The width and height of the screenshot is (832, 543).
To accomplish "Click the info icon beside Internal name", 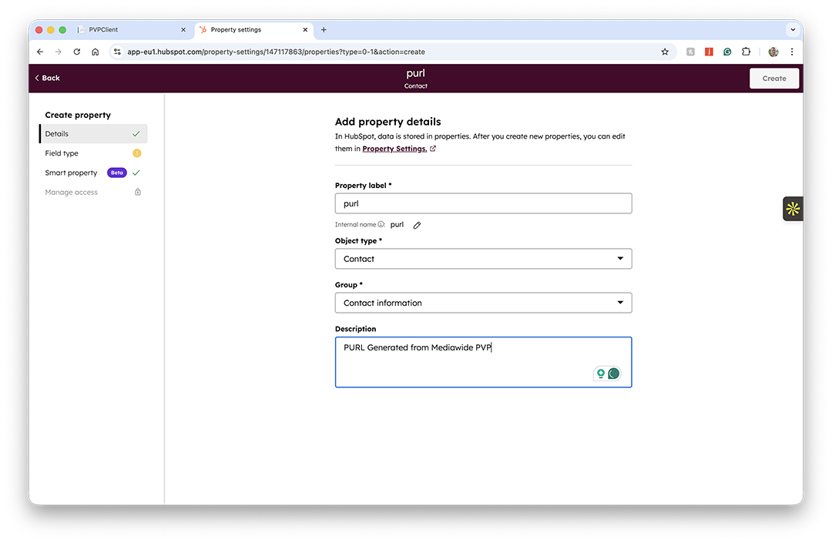I will 381,225.
